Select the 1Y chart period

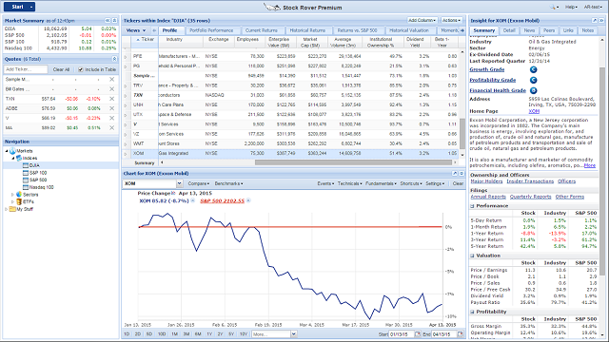pos(209,333)
